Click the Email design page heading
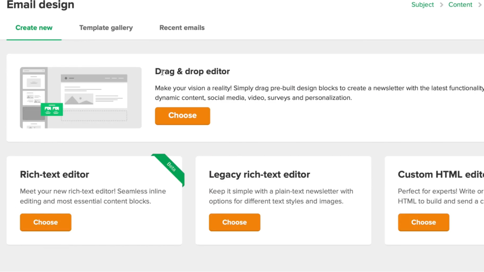The image size is (484, 272). [40, 5]
